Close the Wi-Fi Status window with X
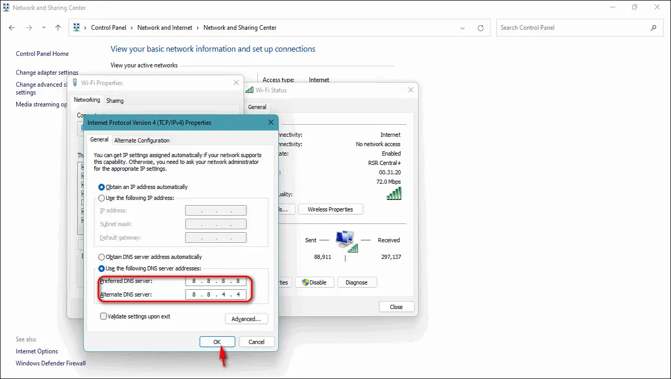 pos(410,90)
